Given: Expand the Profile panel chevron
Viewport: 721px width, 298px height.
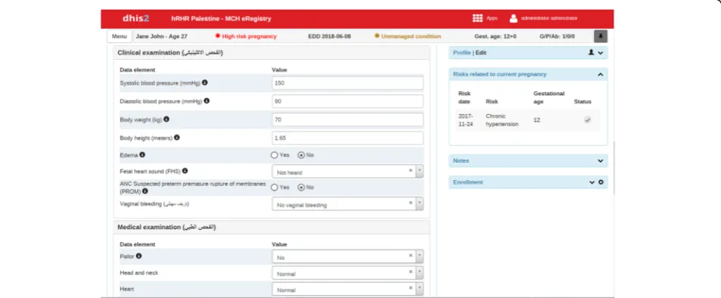Looking at the screenshot, I should [601, 53].
